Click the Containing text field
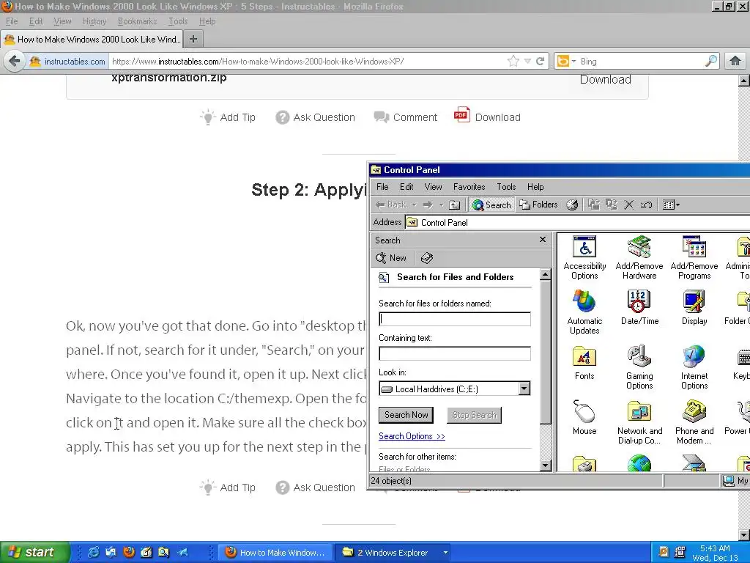 tap(454, 353)
